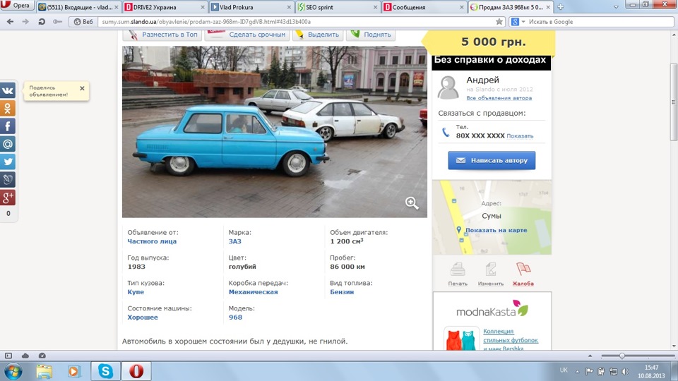This screenshot has width=678, height=381.
Task: Open the Opera menu button
Action: [x=17, y=5]
